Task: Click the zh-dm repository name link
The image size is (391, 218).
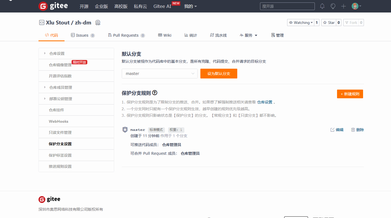Action: pyautogui.click(x=83, y=23)
